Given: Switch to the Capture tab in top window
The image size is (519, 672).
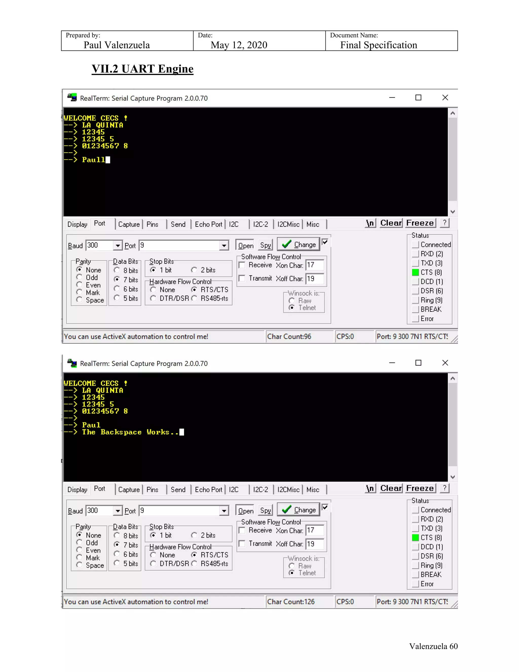Looking at the screenshot, I should click(x=129, y=224).
